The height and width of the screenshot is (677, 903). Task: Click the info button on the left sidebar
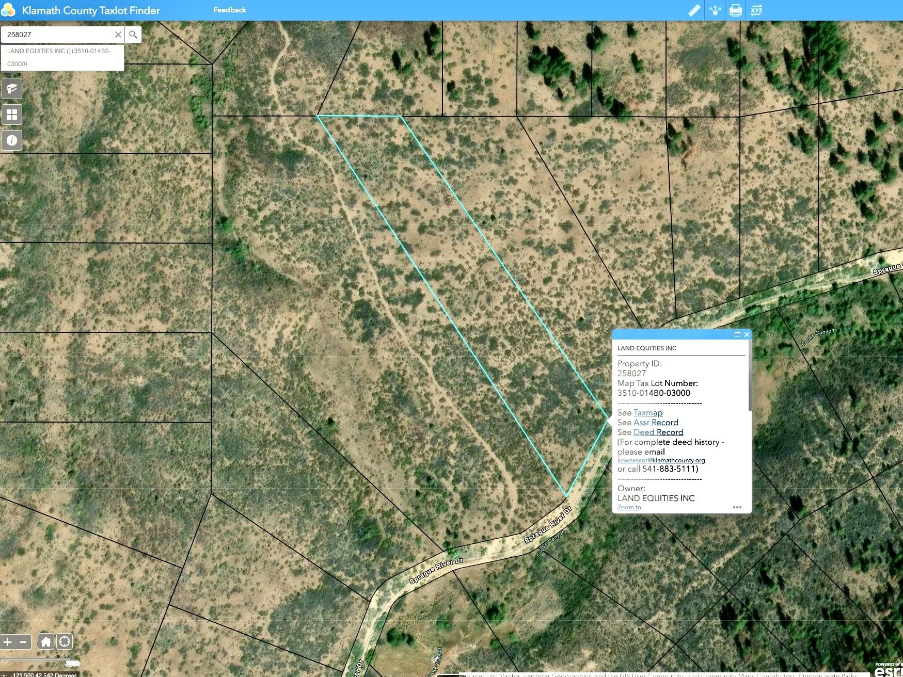12,140
